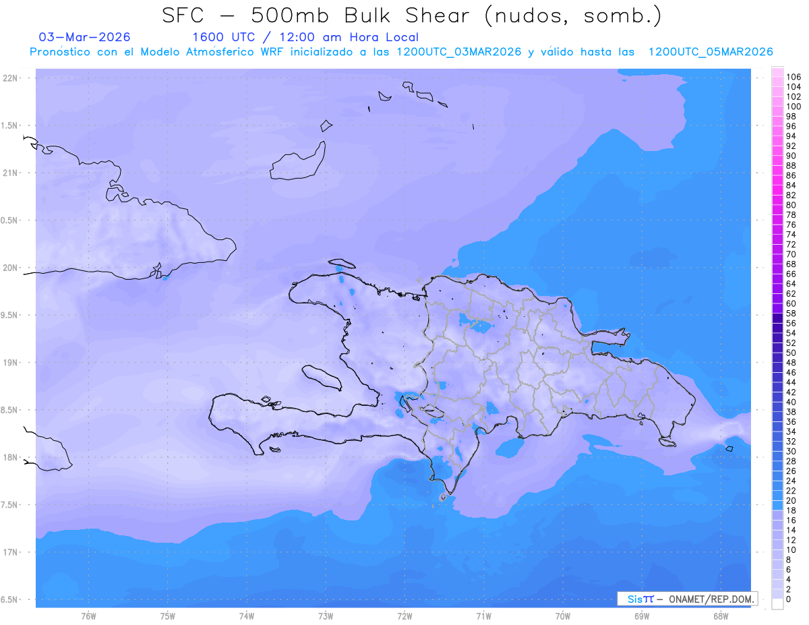This screenshot has width=809, height=625.
Task: Click the "70" value on the color scale
Action: 791,254
